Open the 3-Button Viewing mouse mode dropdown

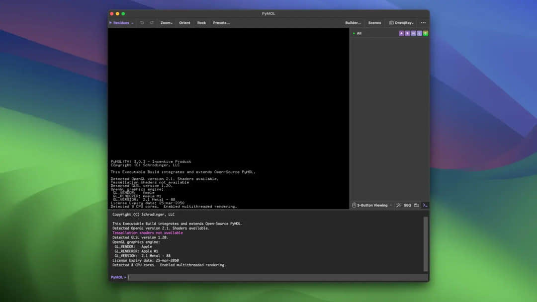(x=372, y=205)
